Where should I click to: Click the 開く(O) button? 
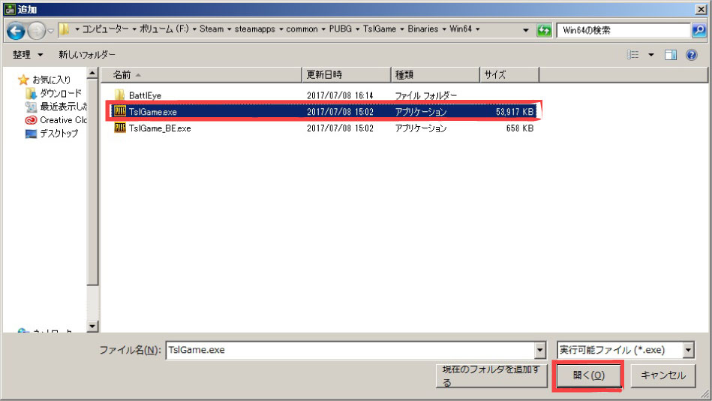(588, 375)
